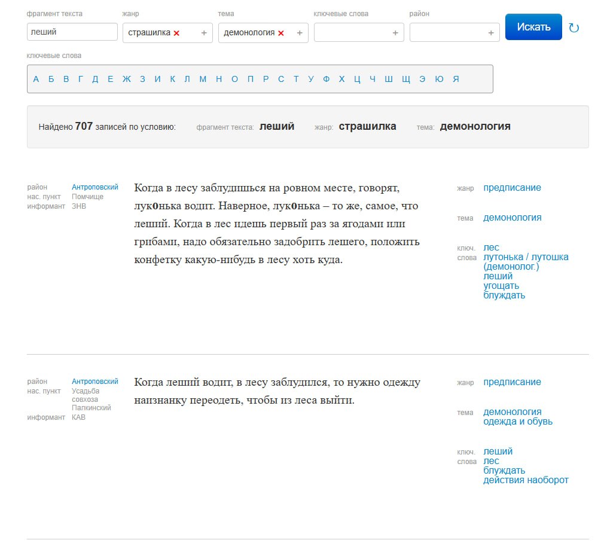Open демонология theme of second record

point(513,412)
